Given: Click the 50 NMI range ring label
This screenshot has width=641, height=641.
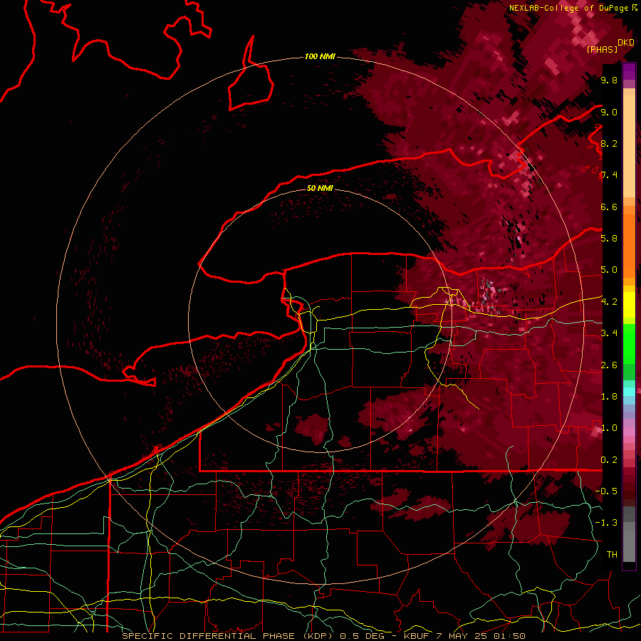Looking at the screenshot, I should pos(320,188).
